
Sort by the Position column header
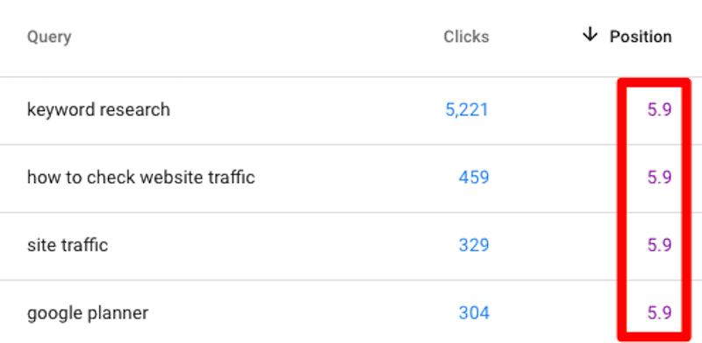point(641,37)
